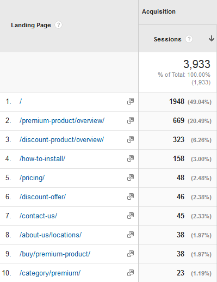
Task: Open external link icon for /pricing/
Action: 131,177
